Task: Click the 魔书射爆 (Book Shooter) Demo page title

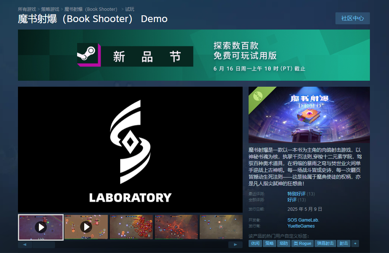Action: [x=93, y=19]
